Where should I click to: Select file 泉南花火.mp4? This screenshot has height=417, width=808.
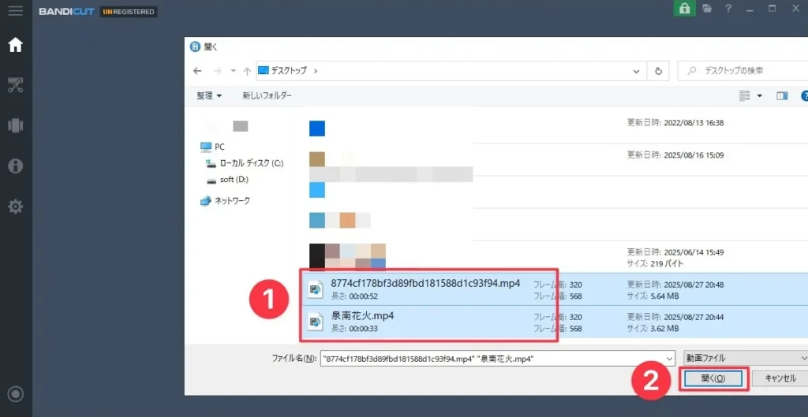click(554, 322)
